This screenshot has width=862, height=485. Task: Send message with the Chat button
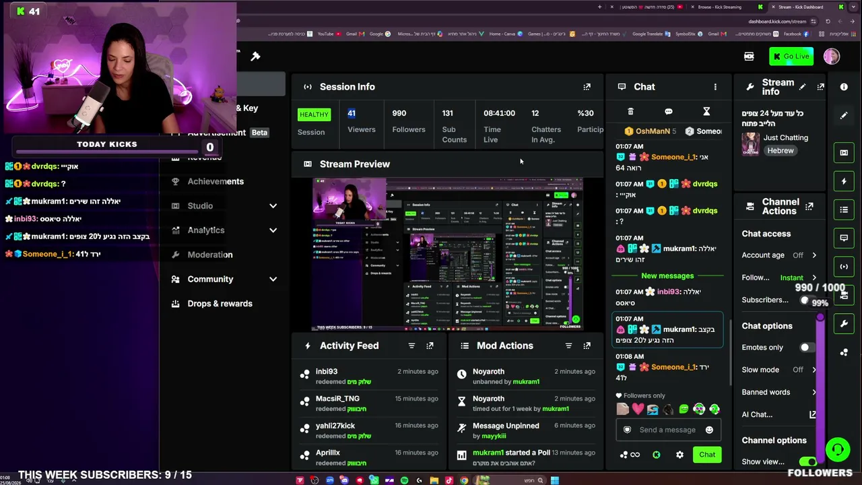click(707, 455)
